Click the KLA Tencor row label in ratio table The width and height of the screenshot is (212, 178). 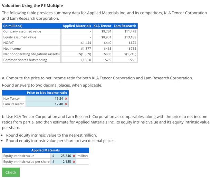pyautogui.click(x=12, y=99)
